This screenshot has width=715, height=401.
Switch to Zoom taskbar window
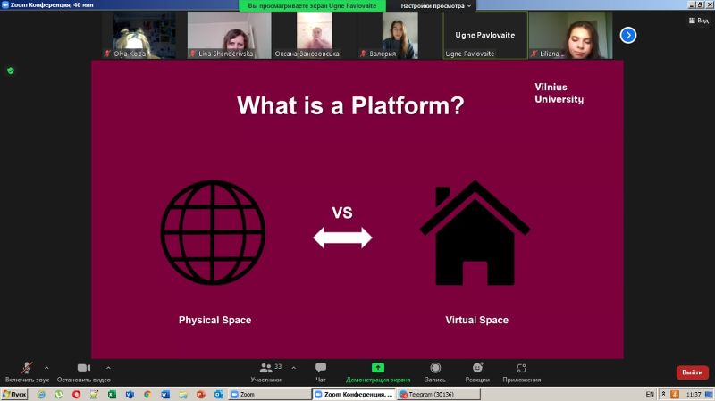point(270,394)
